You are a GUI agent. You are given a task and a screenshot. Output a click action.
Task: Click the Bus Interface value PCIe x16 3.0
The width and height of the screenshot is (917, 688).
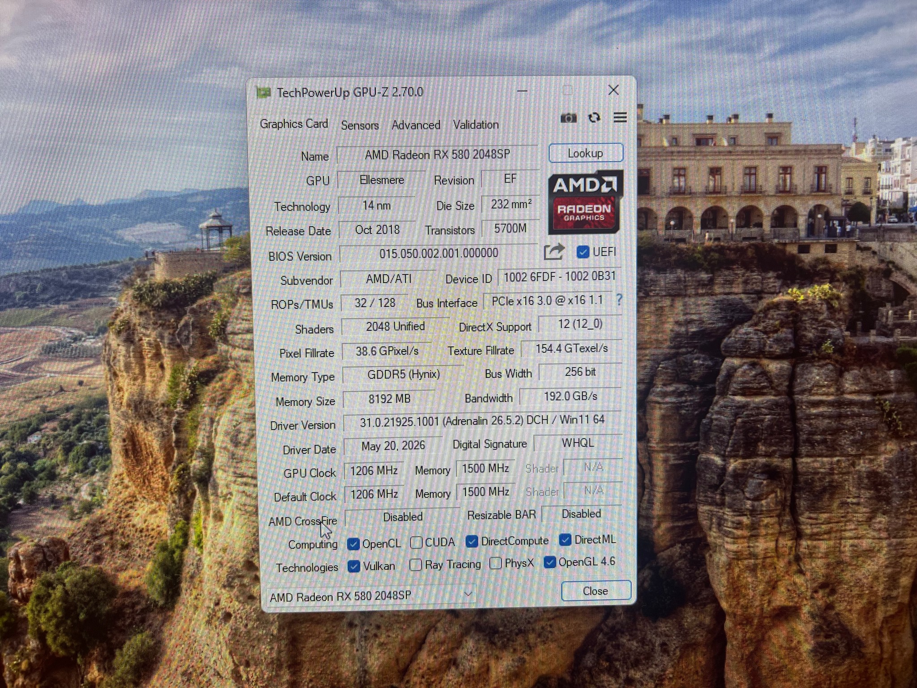coord(547,301)
